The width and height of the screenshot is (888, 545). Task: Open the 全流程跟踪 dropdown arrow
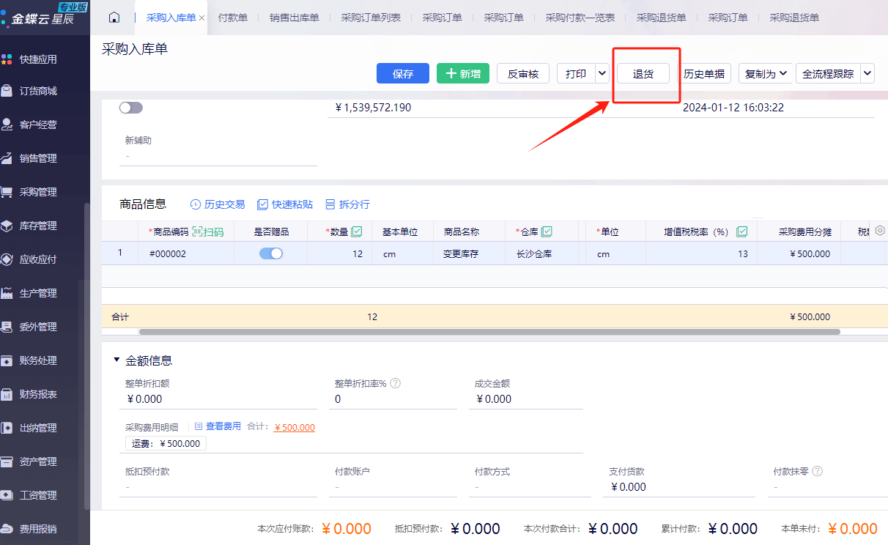(x=867, y=73)
